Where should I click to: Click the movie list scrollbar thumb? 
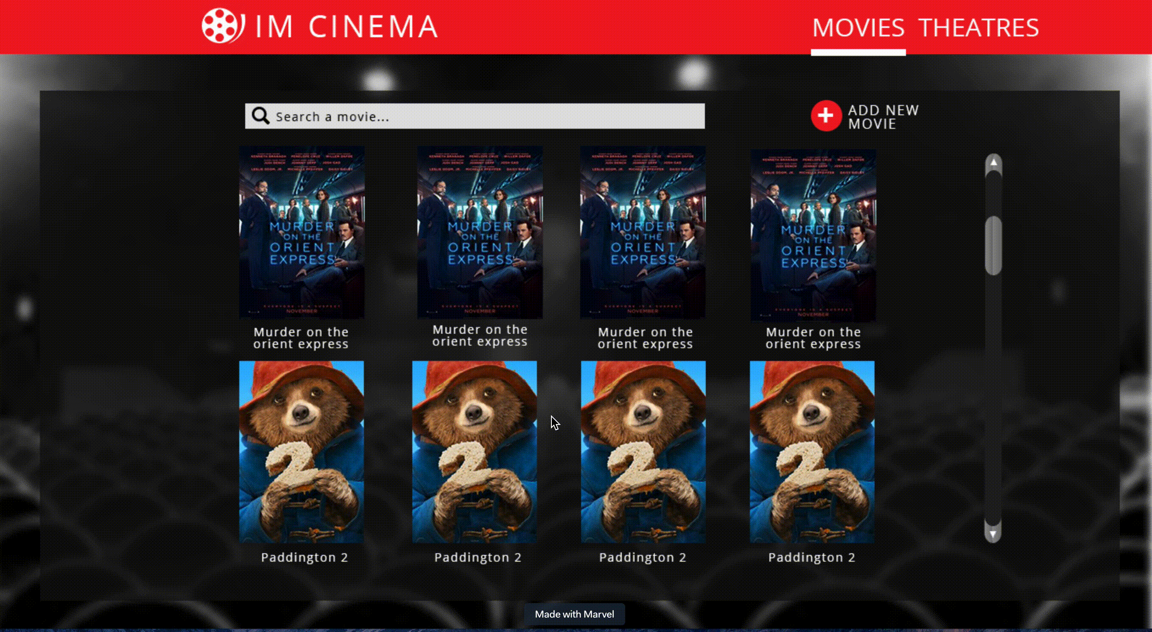click(993, 245)
